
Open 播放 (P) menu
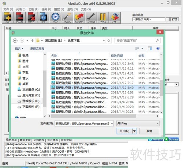coord(59,9)
